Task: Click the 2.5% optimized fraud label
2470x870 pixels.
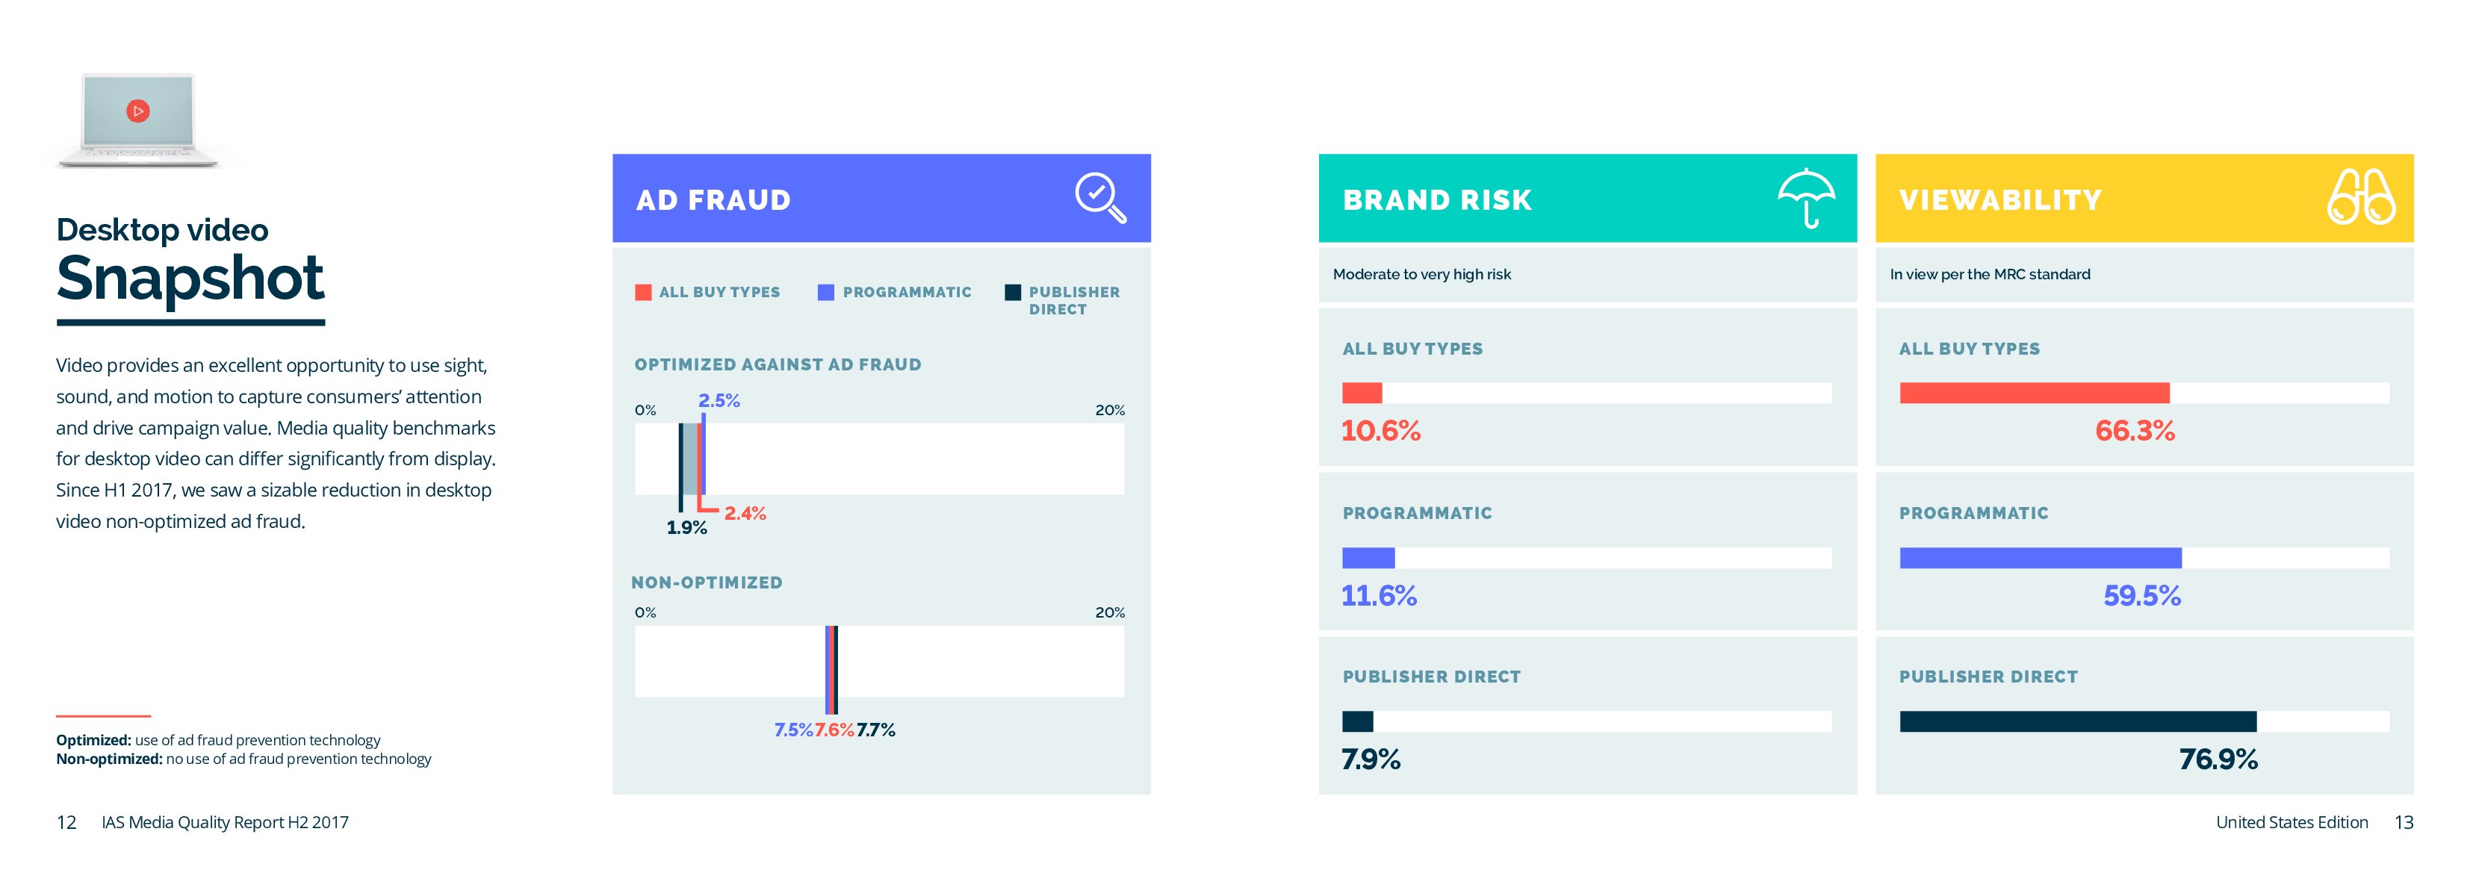Action: 719,401
